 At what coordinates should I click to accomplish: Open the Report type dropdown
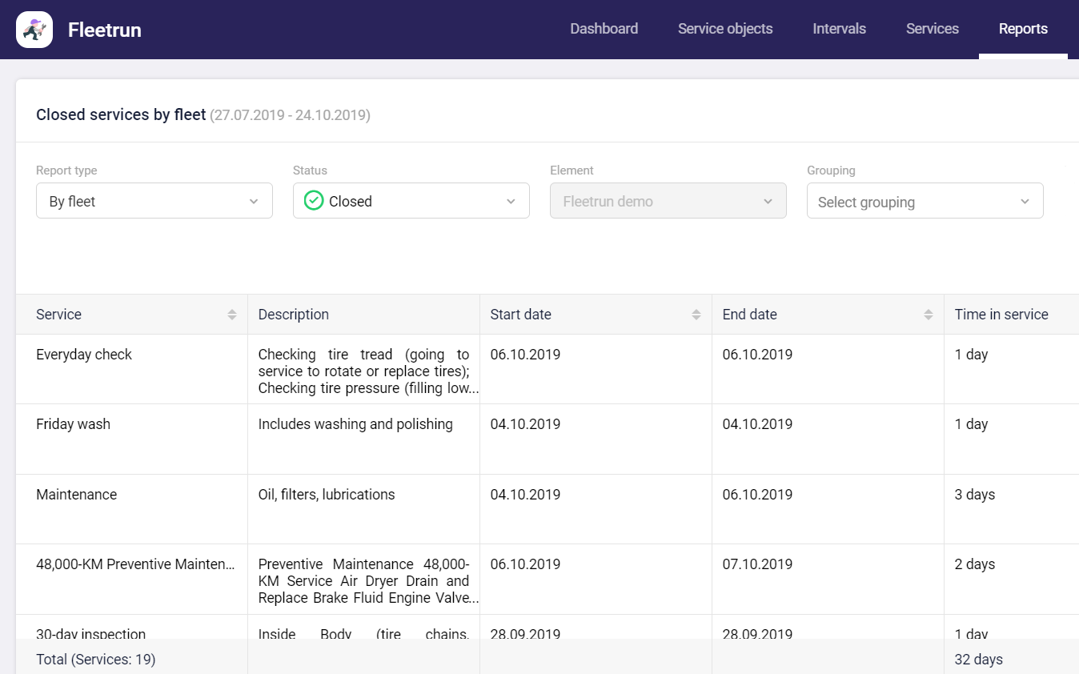point(154,201)
